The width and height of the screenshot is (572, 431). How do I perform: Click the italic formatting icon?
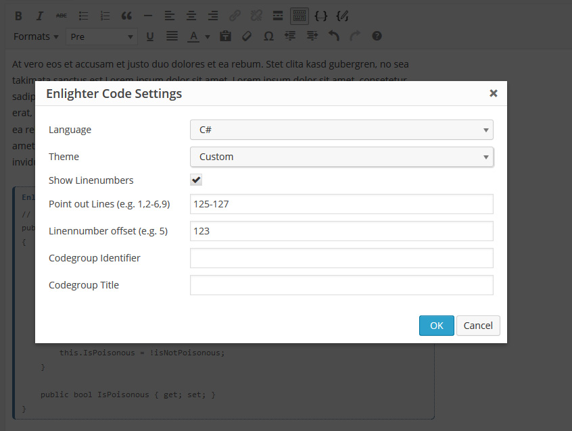40,16
